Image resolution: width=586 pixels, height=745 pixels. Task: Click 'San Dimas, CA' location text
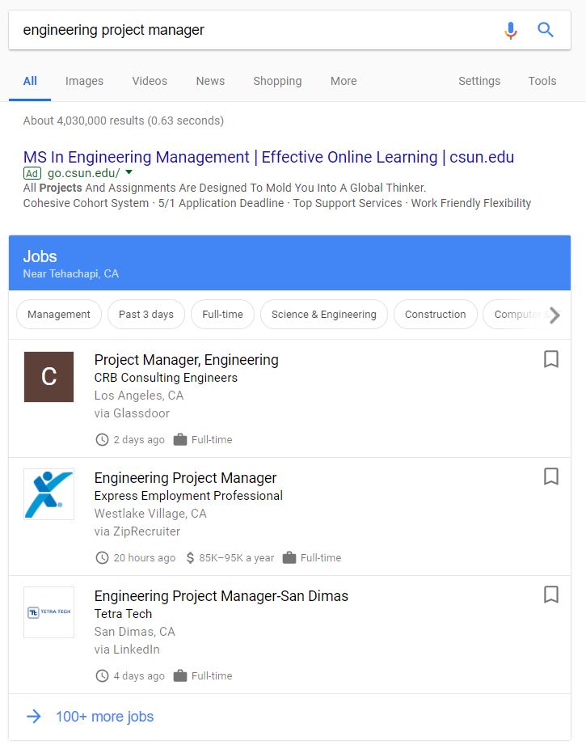click(x=135, y=632)
